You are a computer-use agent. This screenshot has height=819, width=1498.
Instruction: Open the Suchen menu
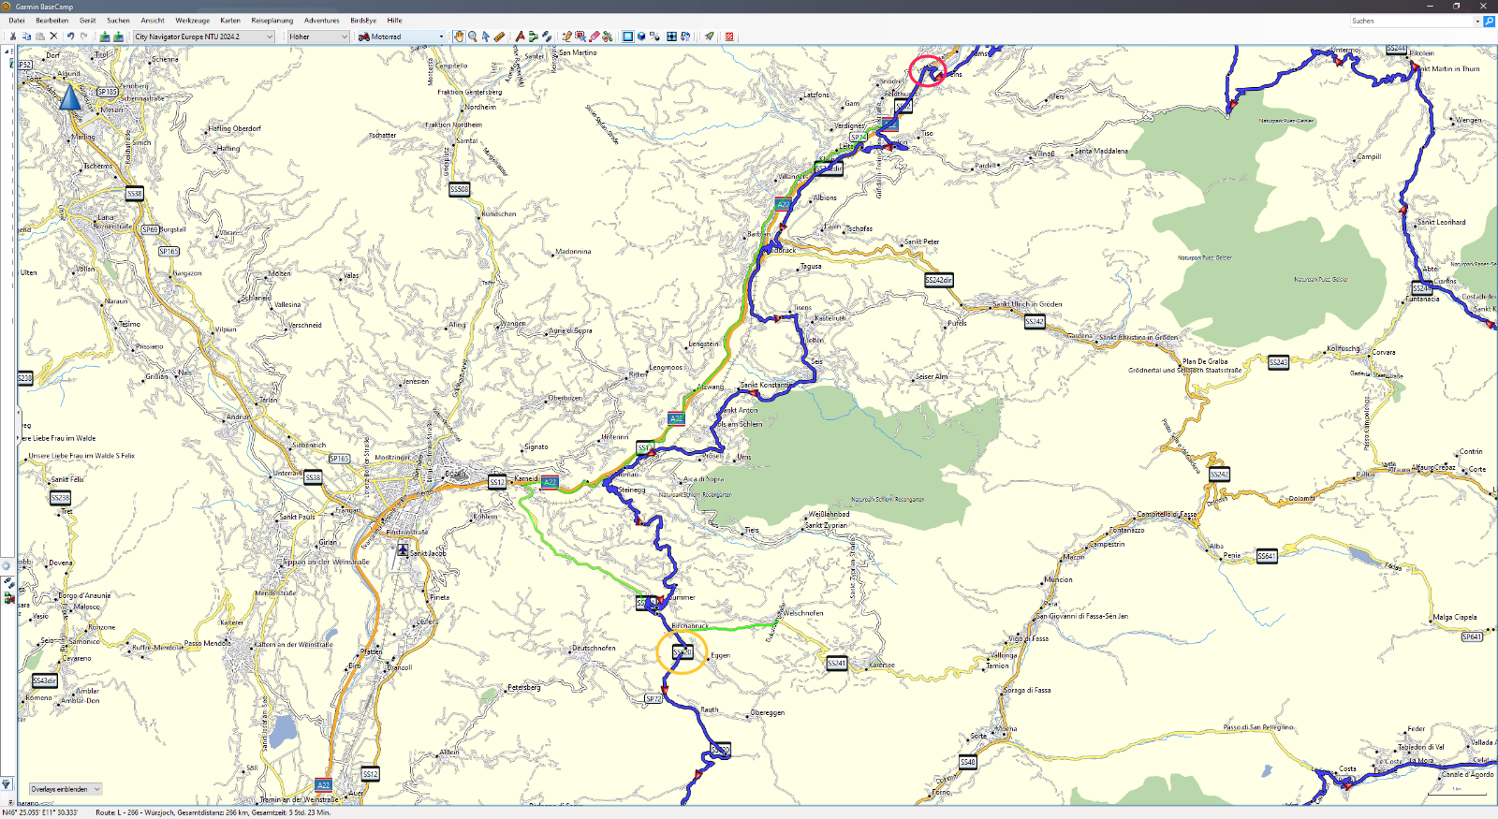pyautogui.click(x=119, y=21)
